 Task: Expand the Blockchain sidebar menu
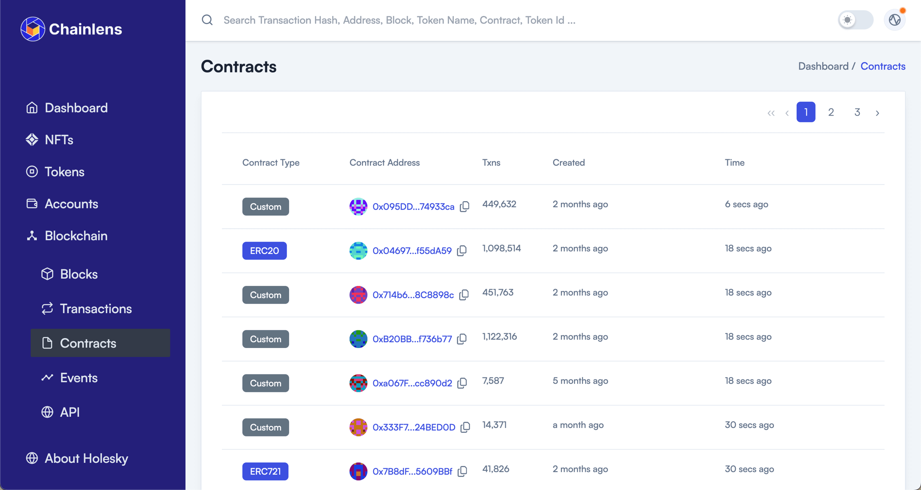pos(76,236)
